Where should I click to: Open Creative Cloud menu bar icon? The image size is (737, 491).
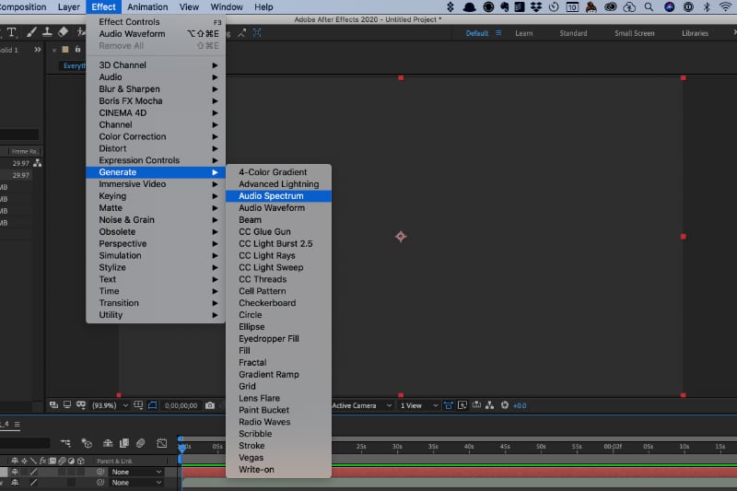(611, 7)
